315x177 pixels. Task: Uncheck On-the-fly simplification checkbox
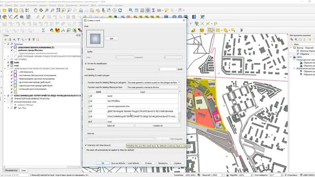tap(86, 63)
